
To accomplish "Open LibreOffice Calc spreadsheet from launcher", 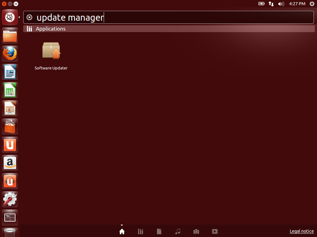I will [10, 90].
